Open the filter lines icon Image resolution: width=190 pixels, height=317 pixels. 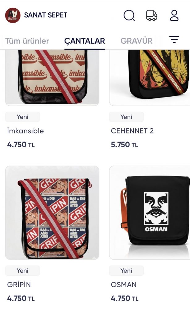point(174,39)
